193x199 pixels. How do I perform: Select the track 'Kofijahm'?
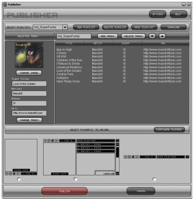coord(62,78)
